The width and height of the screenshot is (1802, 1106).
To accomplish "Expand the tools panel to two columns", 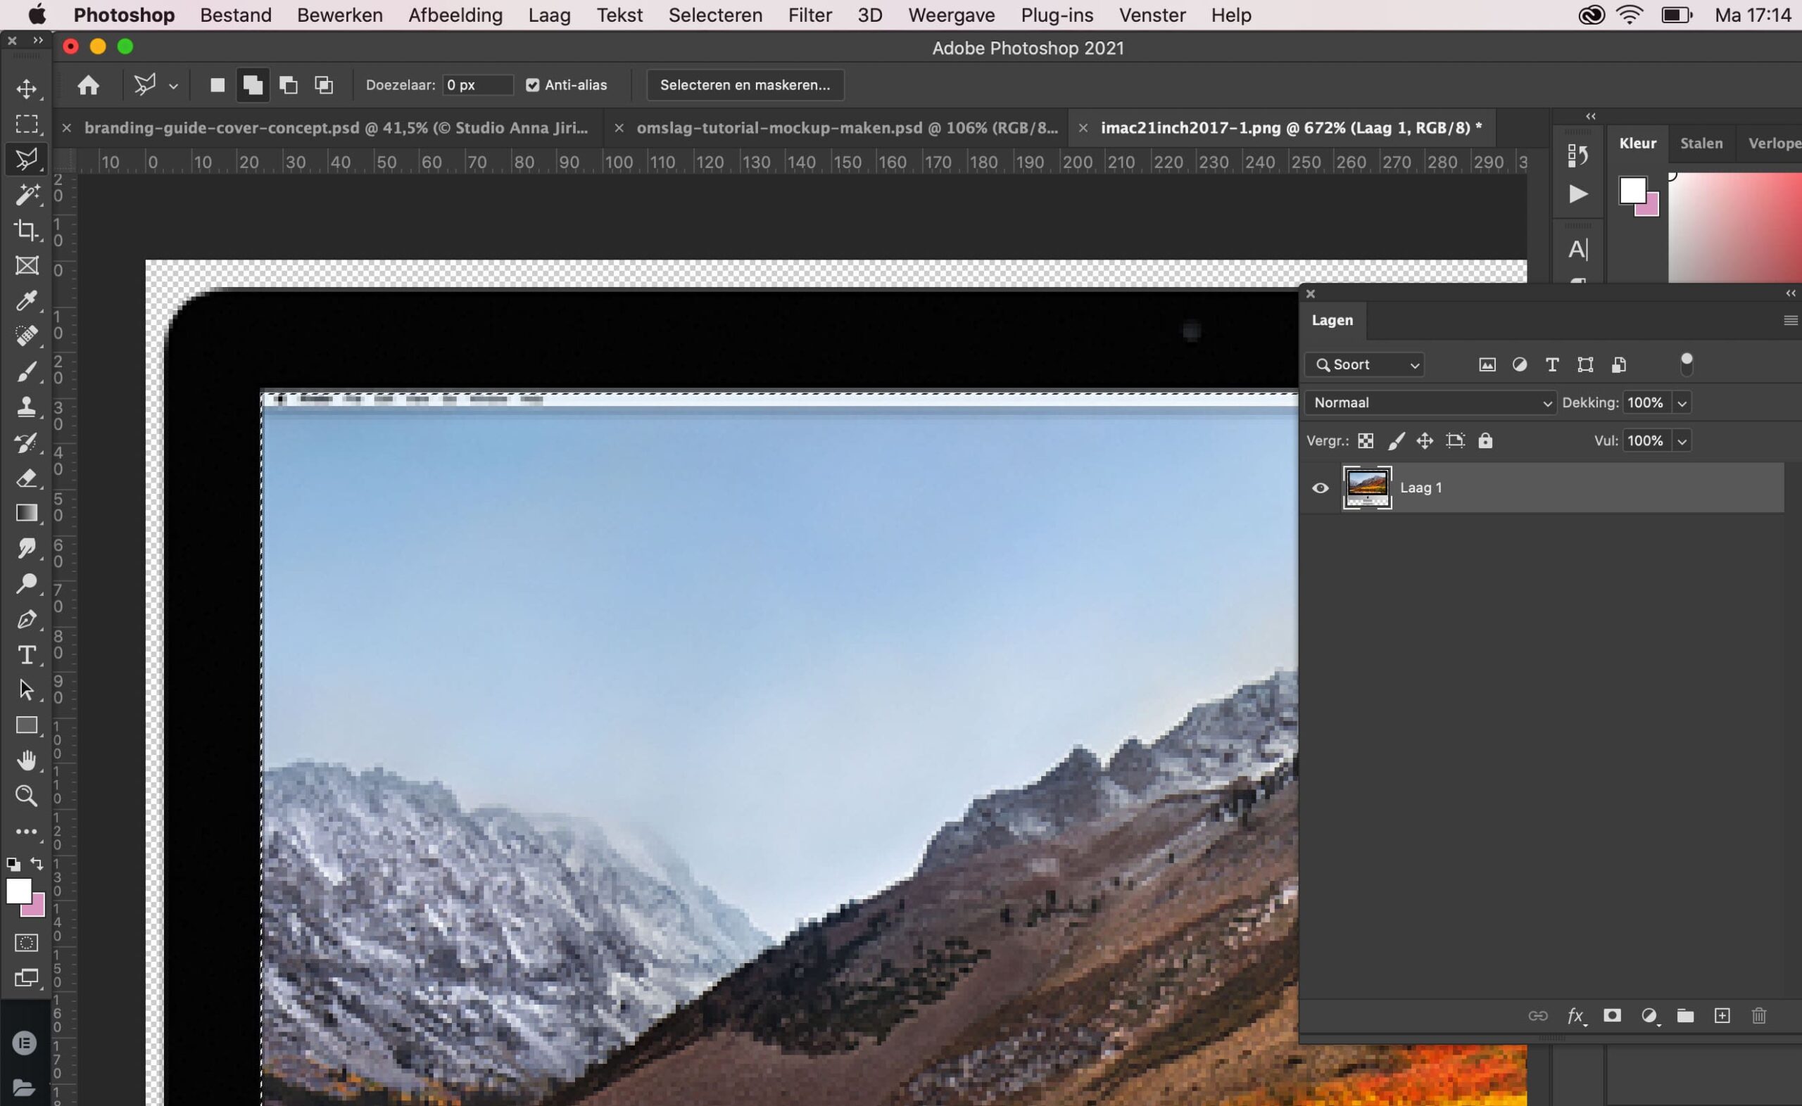I will [38, 40].
